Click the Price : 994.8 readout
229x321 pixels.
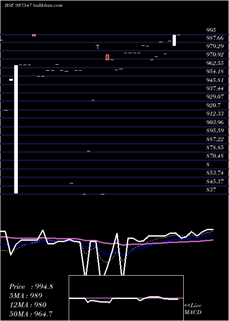click(31, 287)
